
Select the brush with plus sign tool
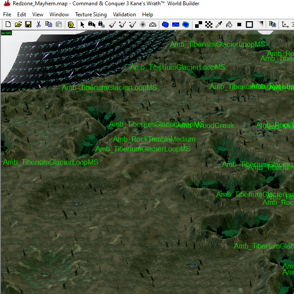pos(122,25)
